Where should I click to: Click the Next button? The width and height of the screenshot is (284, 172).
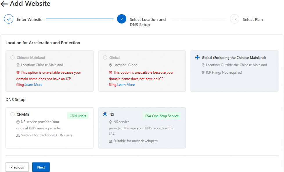pos(41,167)
